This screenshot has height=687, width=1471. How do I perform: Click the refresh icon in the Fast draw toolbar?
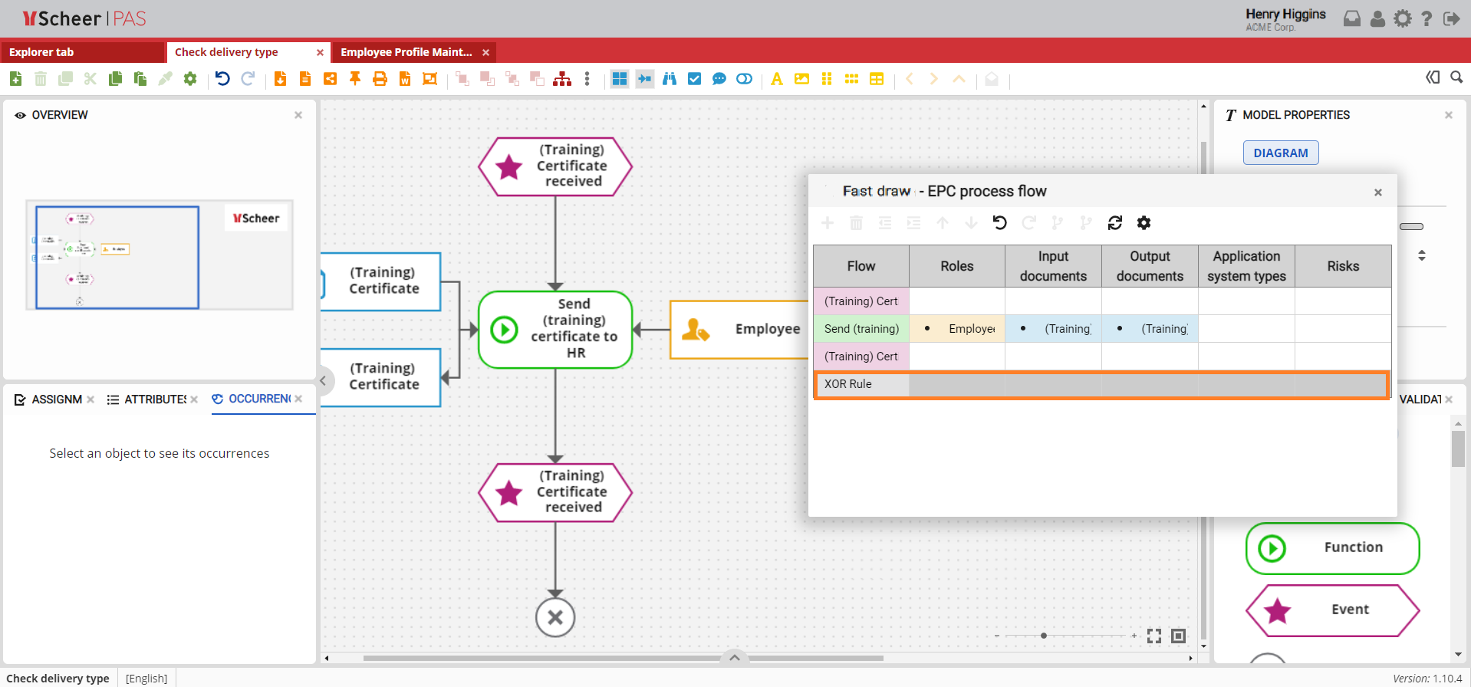[1115, 223]
